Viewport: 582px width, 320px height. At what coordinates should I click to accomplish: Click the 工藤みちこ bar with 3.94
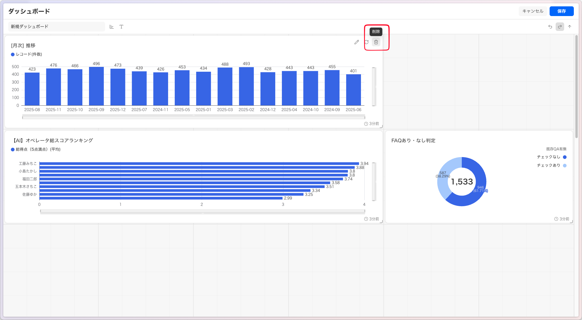click(199, 163)
